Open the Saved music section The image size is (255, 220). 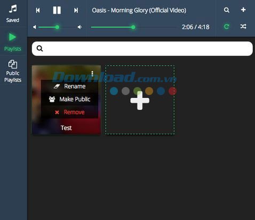point(13,13)
